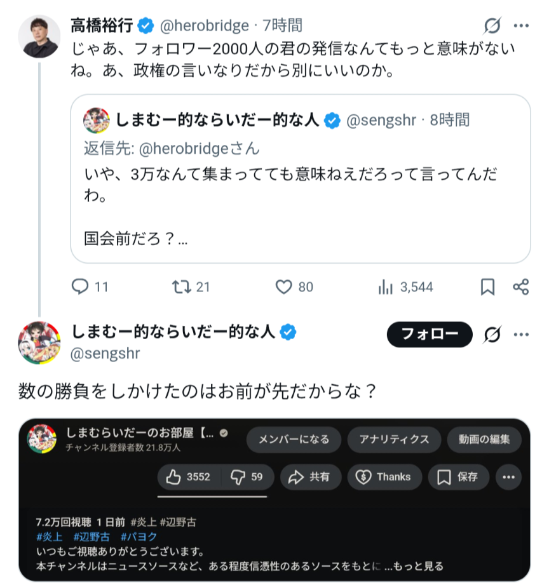The image size is (549, 585).
Task: Open 高橋裕行's profile avatar
Action: point(39,36)
